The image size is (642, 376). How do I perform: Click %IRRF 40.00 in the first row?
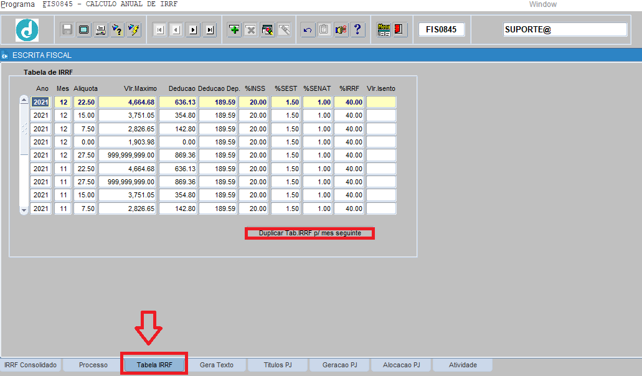click(x=349, y=102)
